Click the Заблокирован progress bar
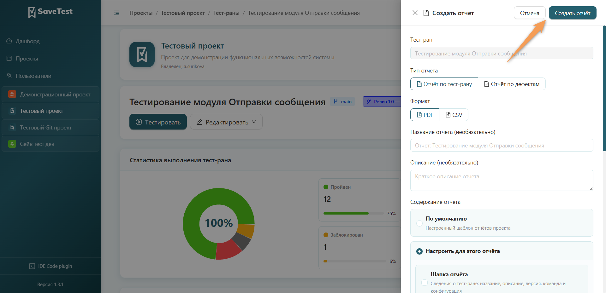This screenshot has height=293, width=606. (x=355, y=261)
